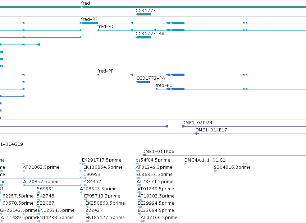Viewport: 306px width, 223px height.
Task: Open the EC36853.5prime EST label
Action: coord(154,175)
